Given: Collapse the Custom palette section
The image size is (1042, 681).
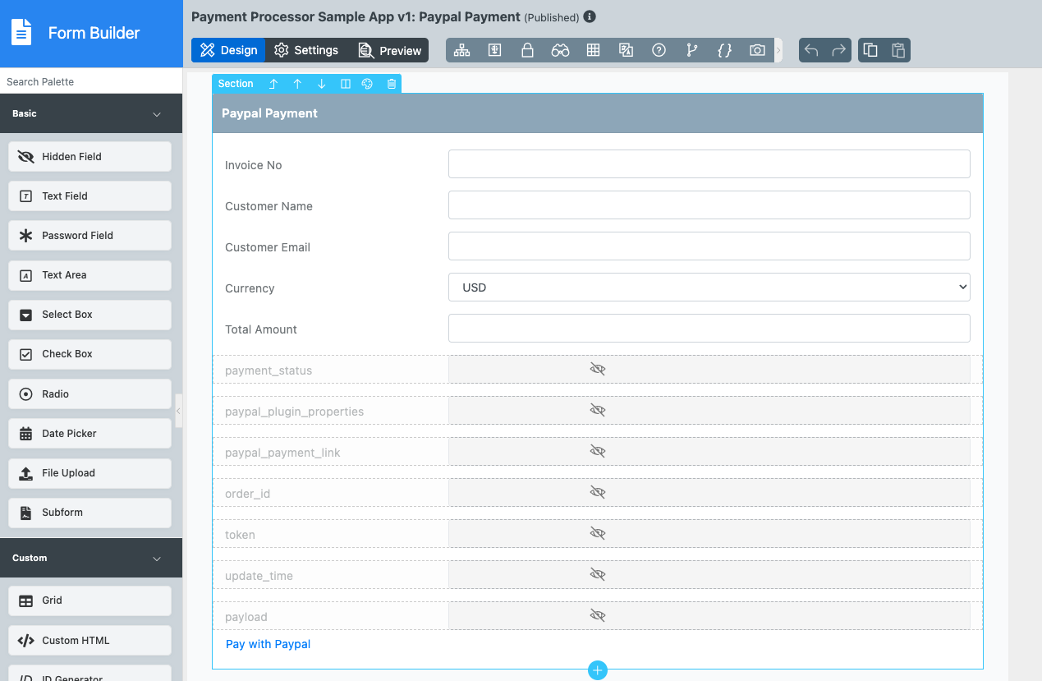Looking at the screenshot, I should tap(157, 559).
